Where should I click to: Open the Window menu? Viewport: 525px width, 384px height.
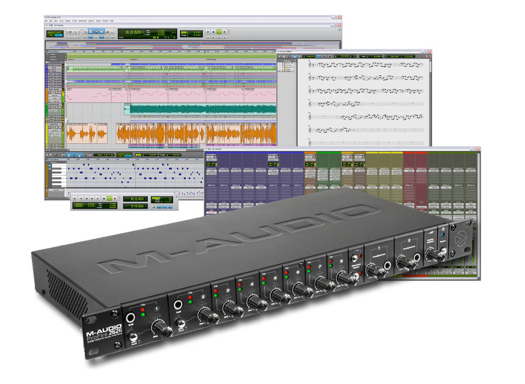click(x=105, y=21)
